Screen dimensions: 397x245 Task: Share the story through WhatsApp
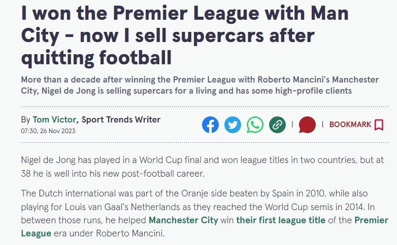pyautogui.click(x=255, y=125)
